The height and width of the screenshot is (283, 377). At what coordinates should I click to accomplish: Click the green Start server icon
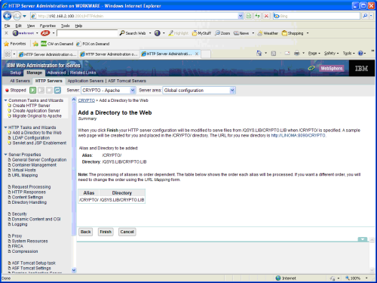point(33,90)
